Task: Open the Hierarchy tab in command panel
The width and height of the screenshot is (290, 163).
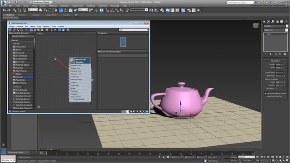Action: pyautogui.click(x=273, y=22)
